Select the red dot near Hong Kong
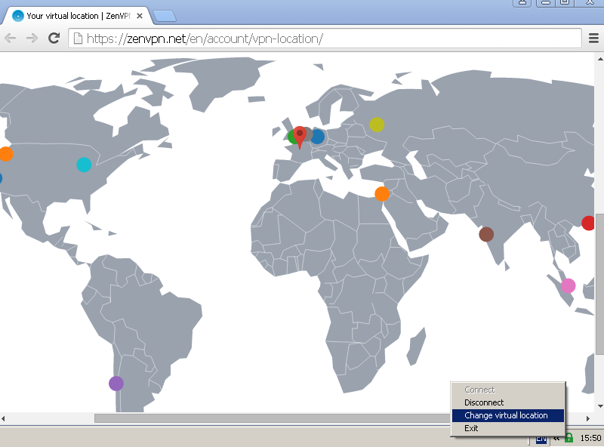Viewport: 604px width, 447px height. (x=588, y=223)
